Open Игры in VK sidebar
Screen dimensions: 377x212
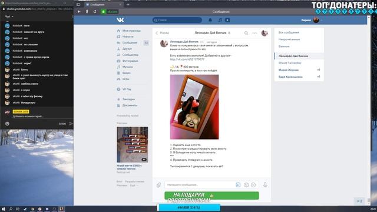(x=125, y=79)
